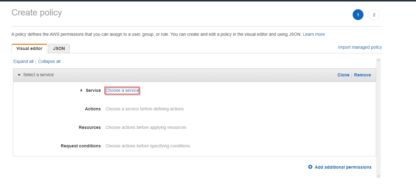The image size is (416, 189).
Task: Click the bold Service label
Action: coord(93,90)
